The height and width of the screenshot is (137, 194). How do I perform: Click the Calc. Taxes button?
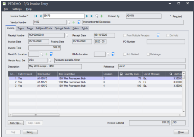click(34, 123)
